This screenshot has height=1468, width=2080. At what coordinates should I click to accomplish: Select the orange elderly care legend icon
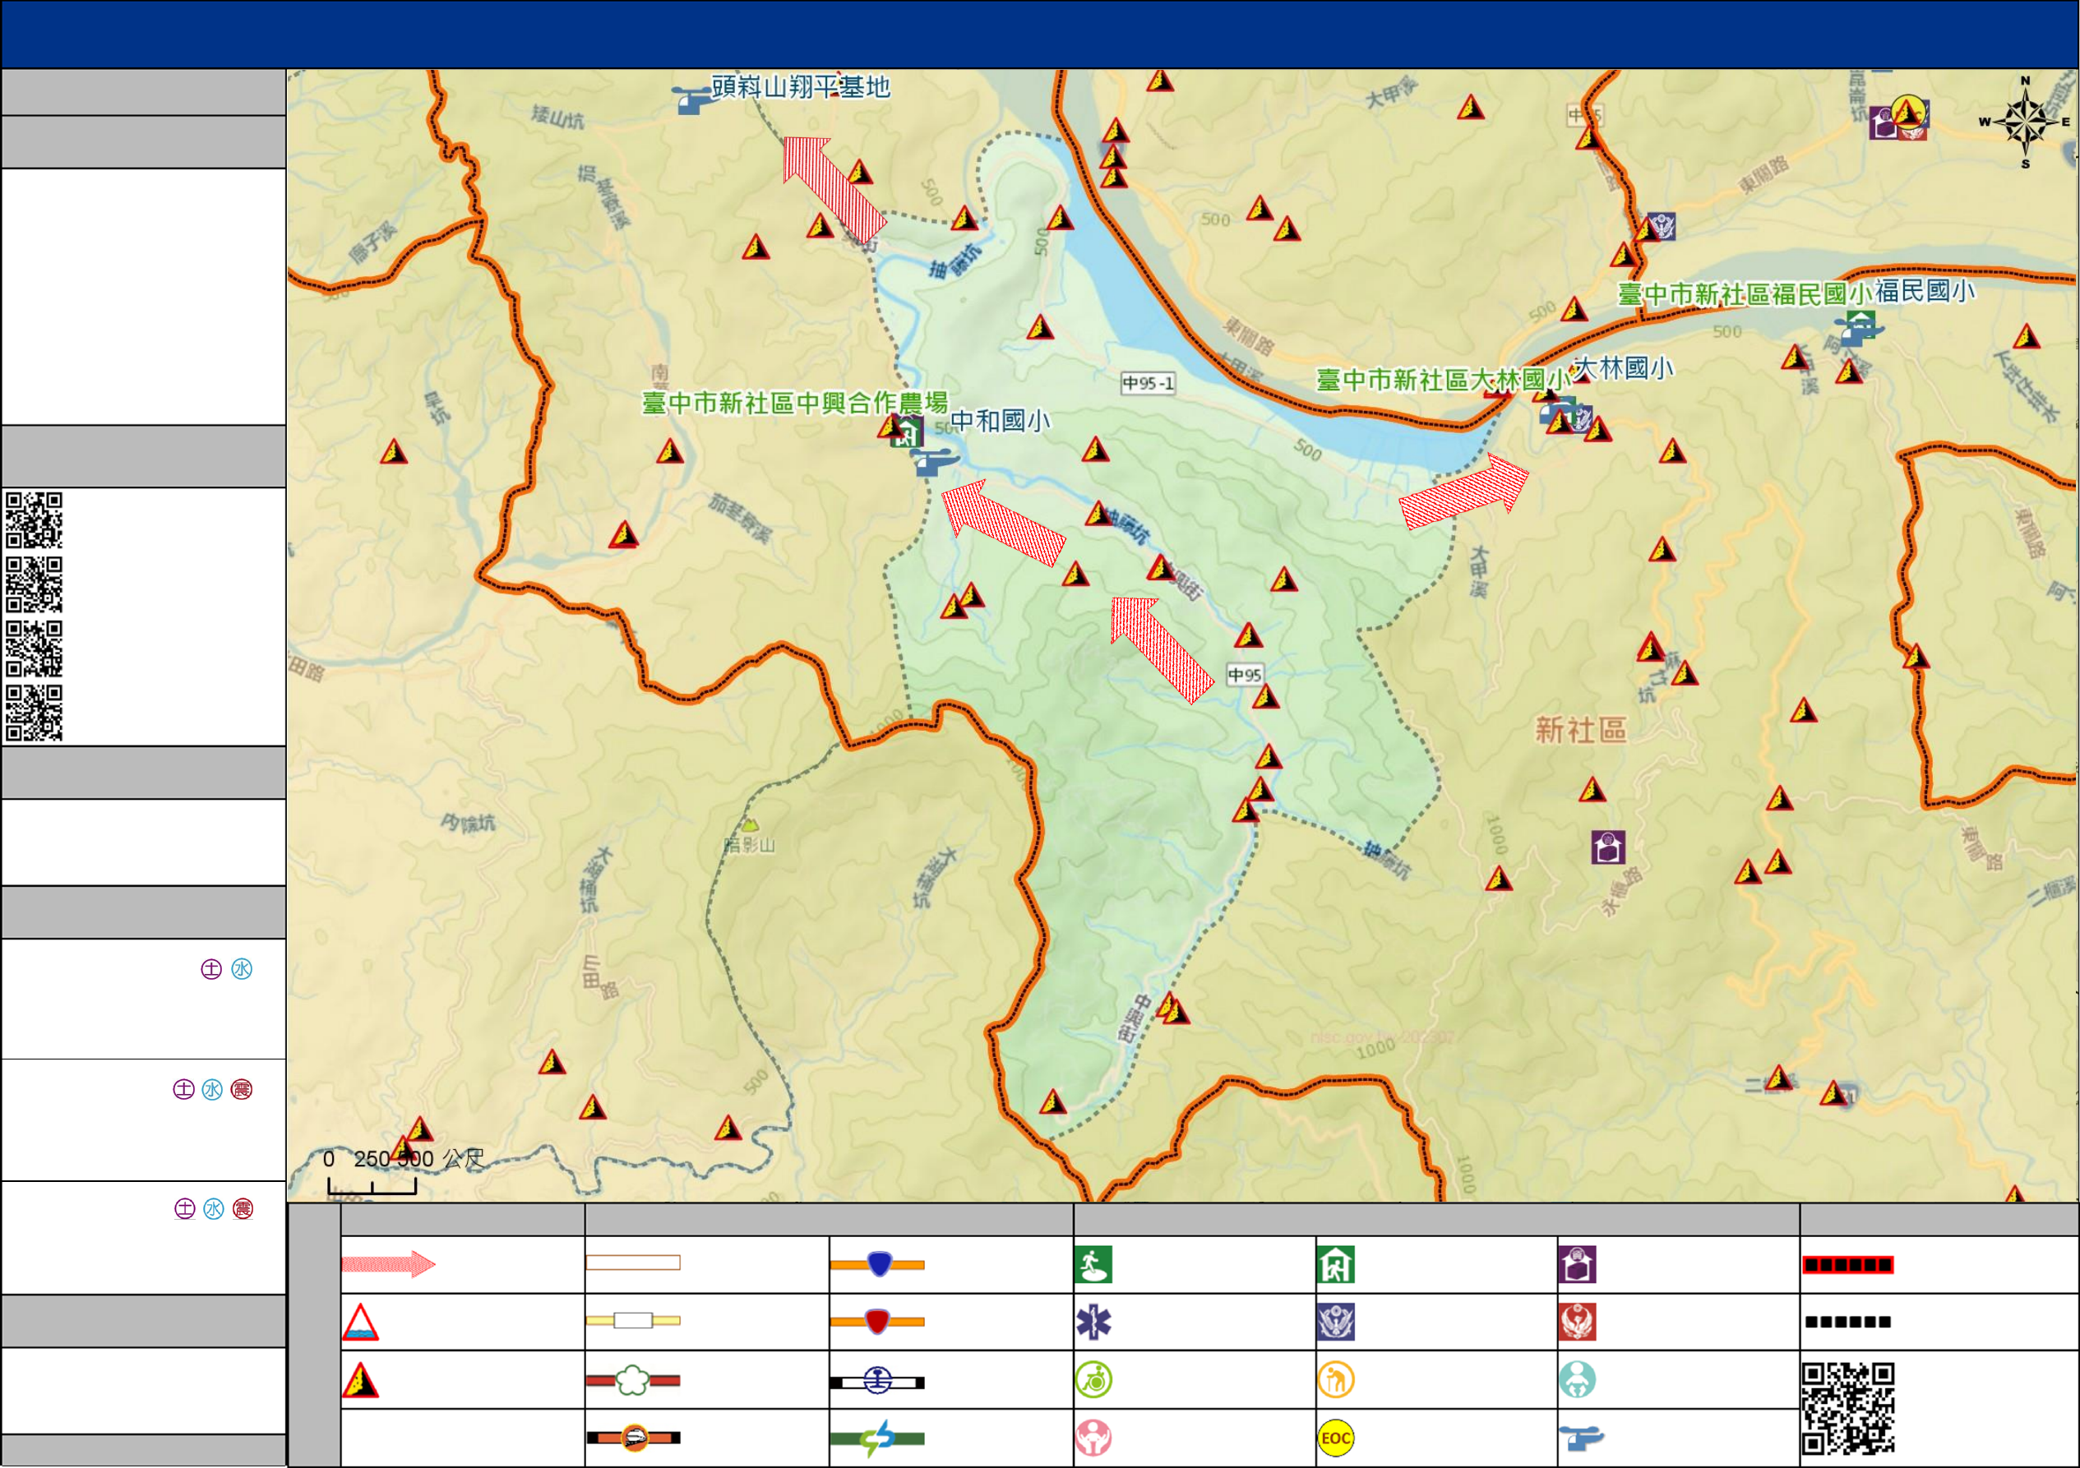(1336, 1380)
